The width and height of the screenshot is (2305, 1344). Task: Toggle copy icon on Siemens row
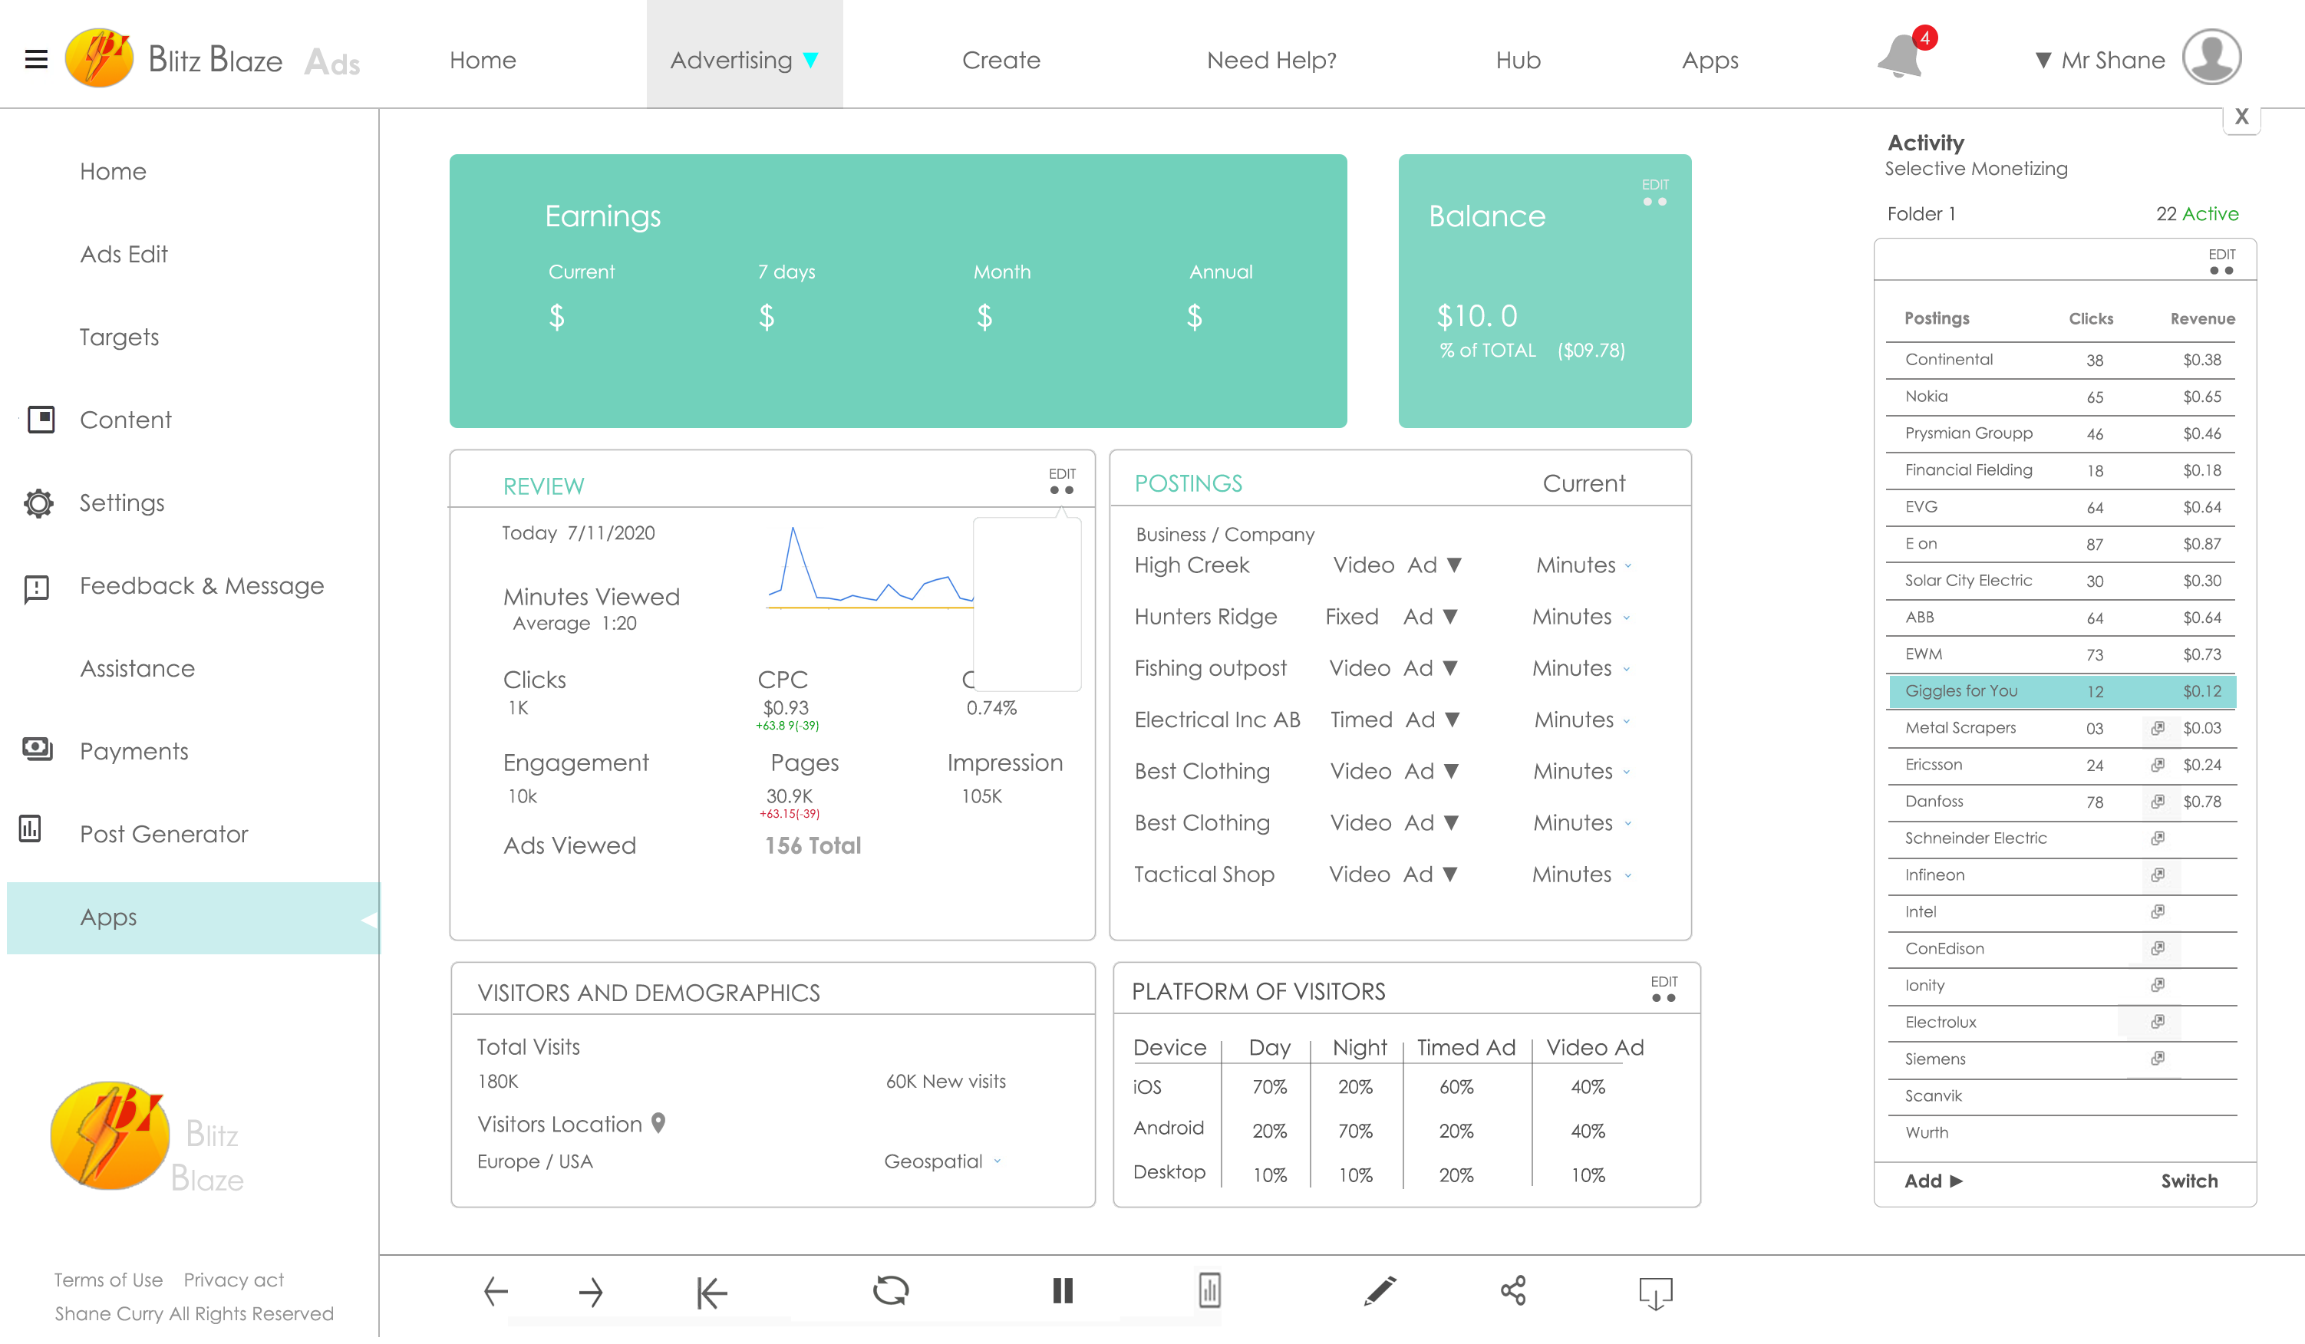[x=2158, y=1059]
